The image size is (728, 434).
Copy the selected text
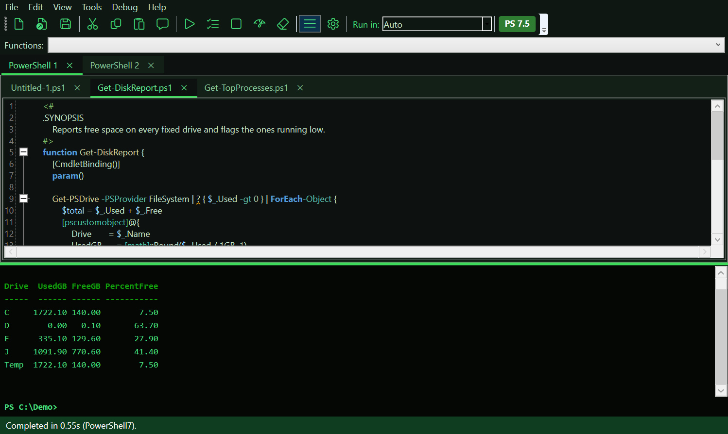point(116,24)
